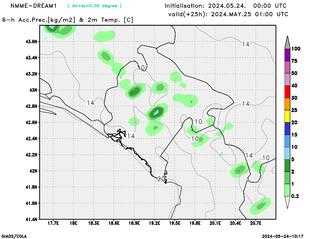Click the 42N latitude label
This screenshot has width=310, height=239.
click(33, 171)
